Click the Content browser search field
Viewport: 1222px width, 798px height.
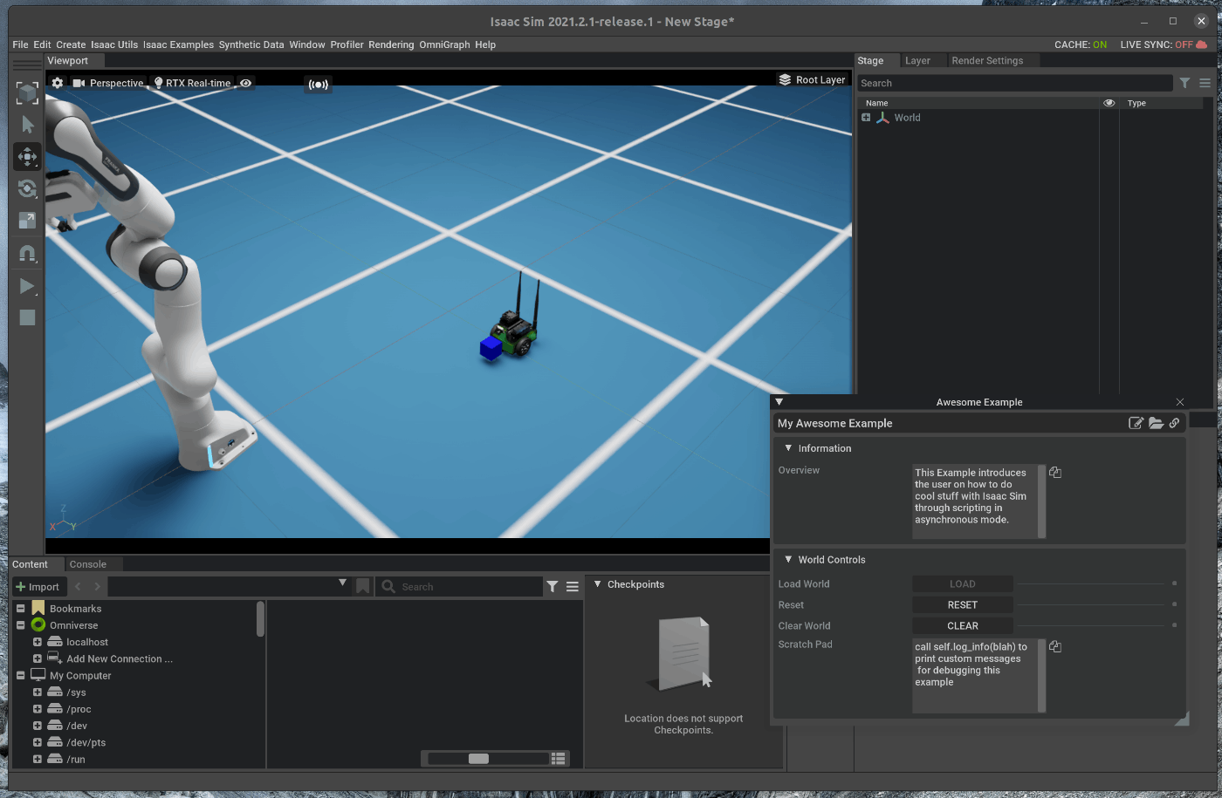(x=461, y=587)
